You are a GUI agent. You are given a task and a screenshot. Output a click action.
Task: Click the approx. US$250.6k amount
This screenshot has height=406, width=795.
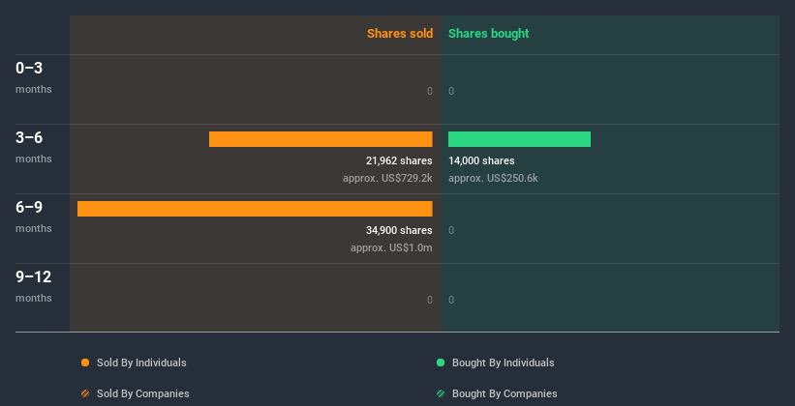tap(493, 178)
